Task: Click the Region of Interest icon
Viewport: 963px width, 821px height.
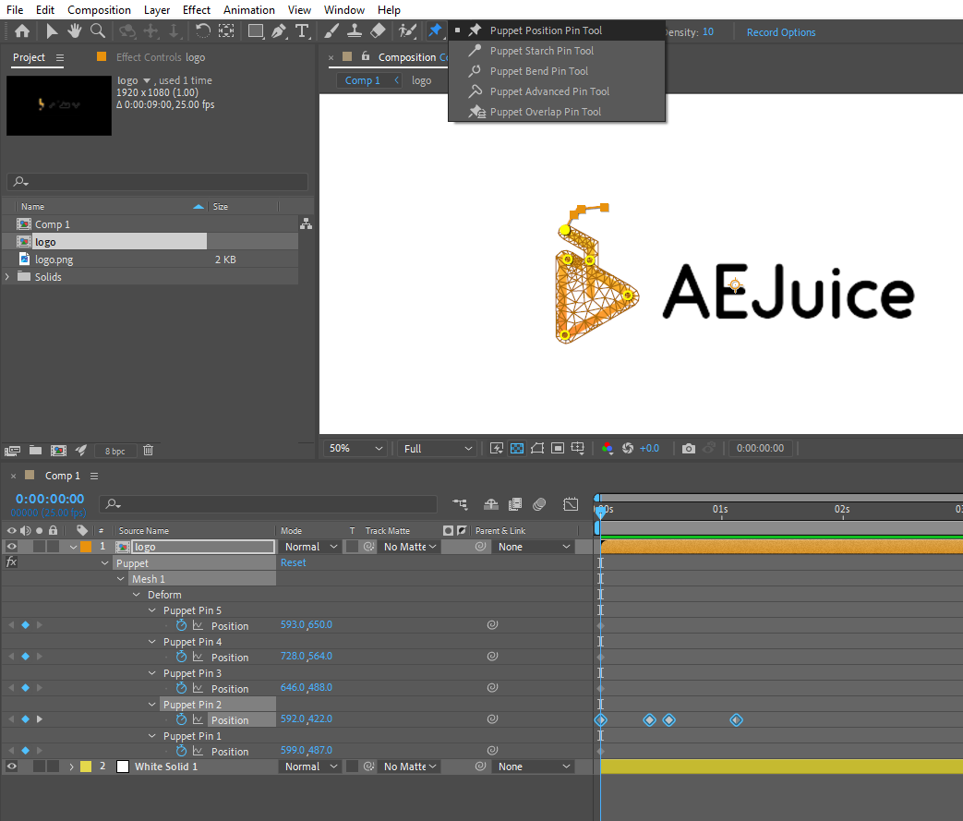Action: (558, 448)
